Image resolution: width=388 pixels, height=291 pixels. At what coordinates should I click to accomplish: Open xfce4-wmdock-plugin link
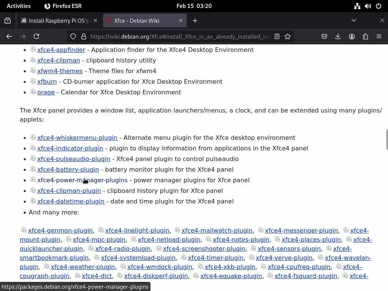[160, 267]
